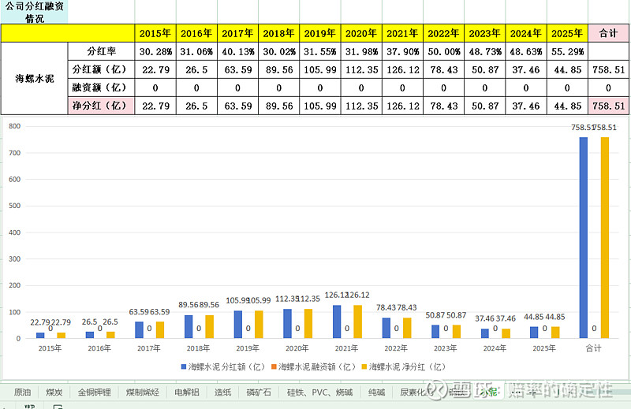Screen dimensions: 631x409
Task: Click the 海螺水泥 净分红(亿) legend text
Action: (407, 366)
